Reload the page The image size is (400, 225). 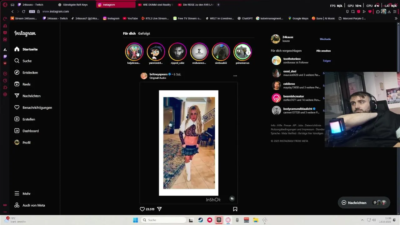23,12
